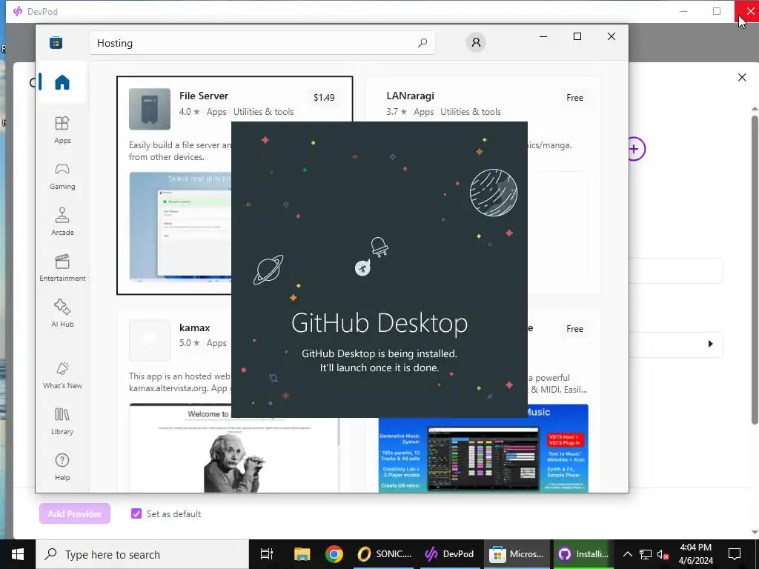Click the Windows taskbar search box

pyautogui.click(x=142, y=554)
